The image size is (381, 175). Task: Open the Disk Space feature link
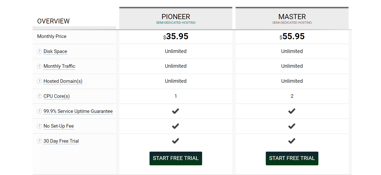55,51
